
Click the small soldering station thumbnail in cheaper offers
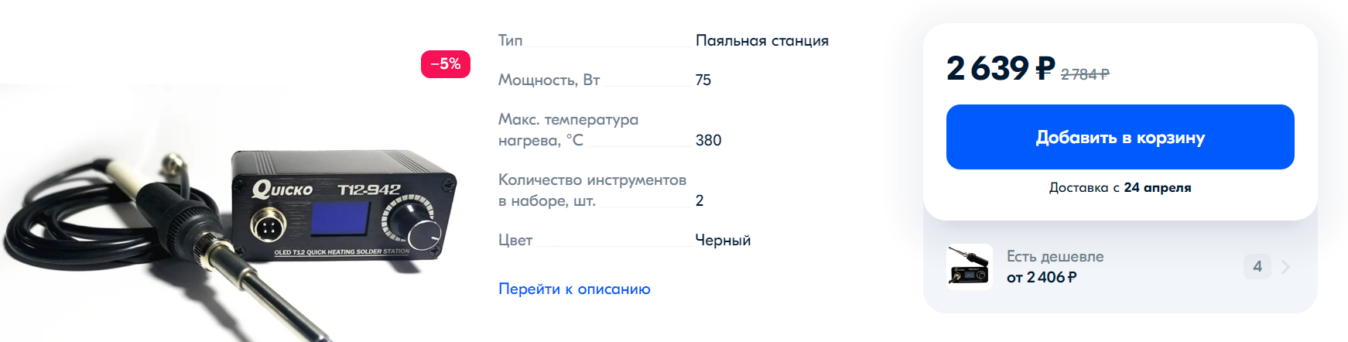970,267
